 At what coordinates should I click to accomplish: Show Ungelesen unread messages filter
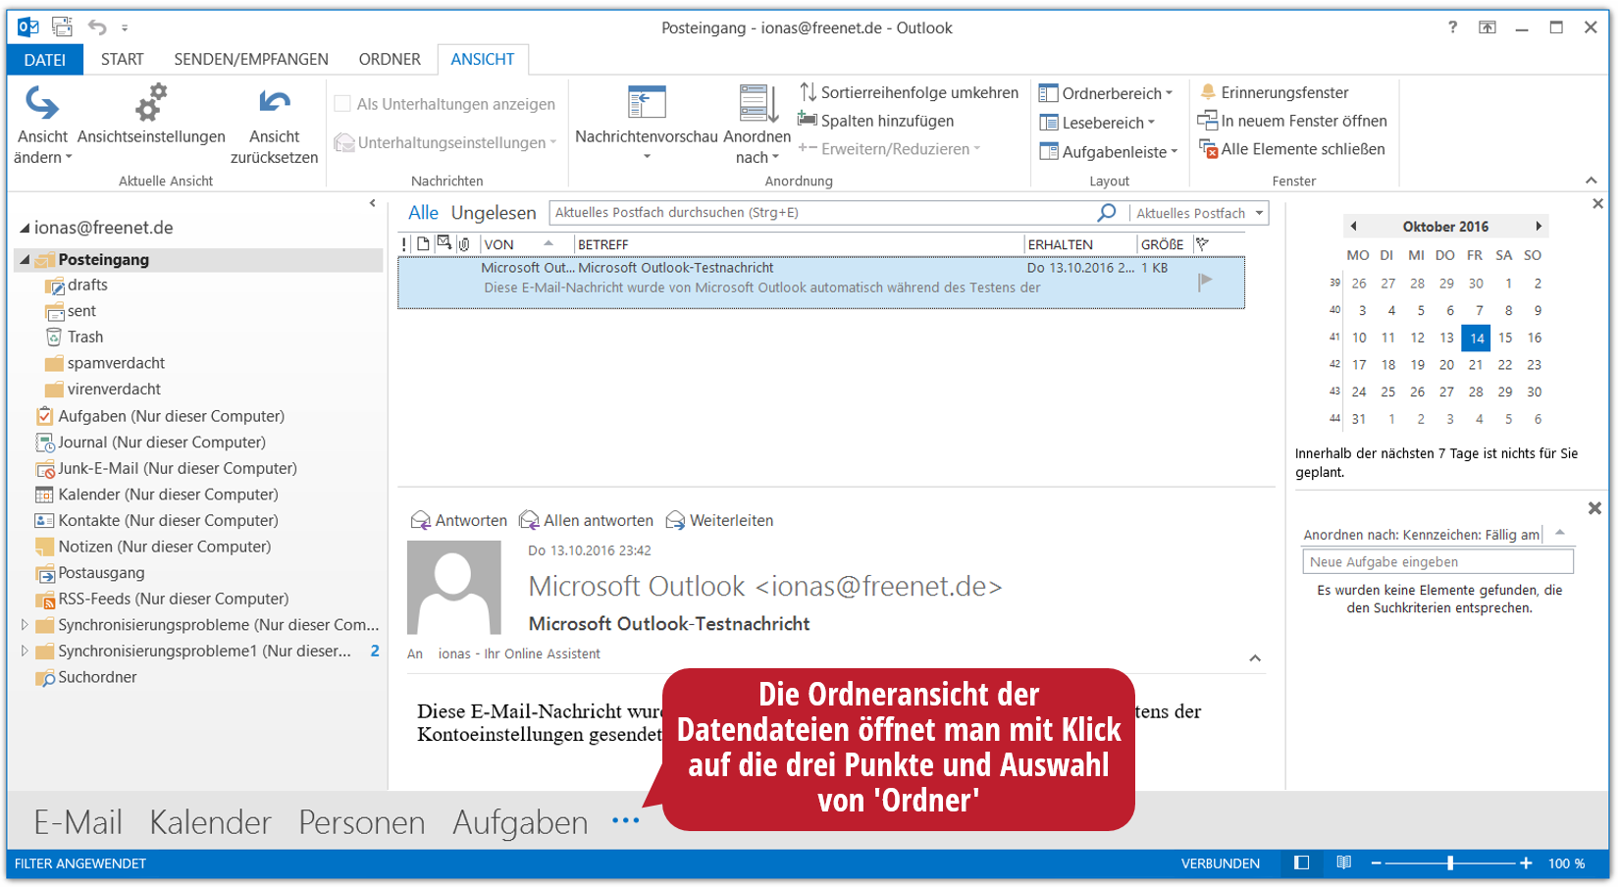(x=494, y=213)
